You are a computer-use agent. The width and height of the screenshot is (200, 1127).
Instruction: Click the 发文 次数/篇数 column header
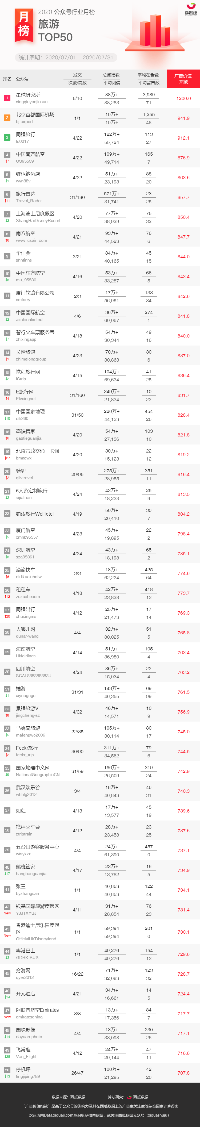point(77,79)
